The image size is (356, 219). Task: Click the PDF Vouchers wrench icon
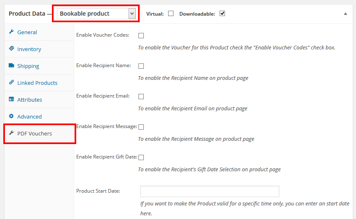tap(11, 133)
